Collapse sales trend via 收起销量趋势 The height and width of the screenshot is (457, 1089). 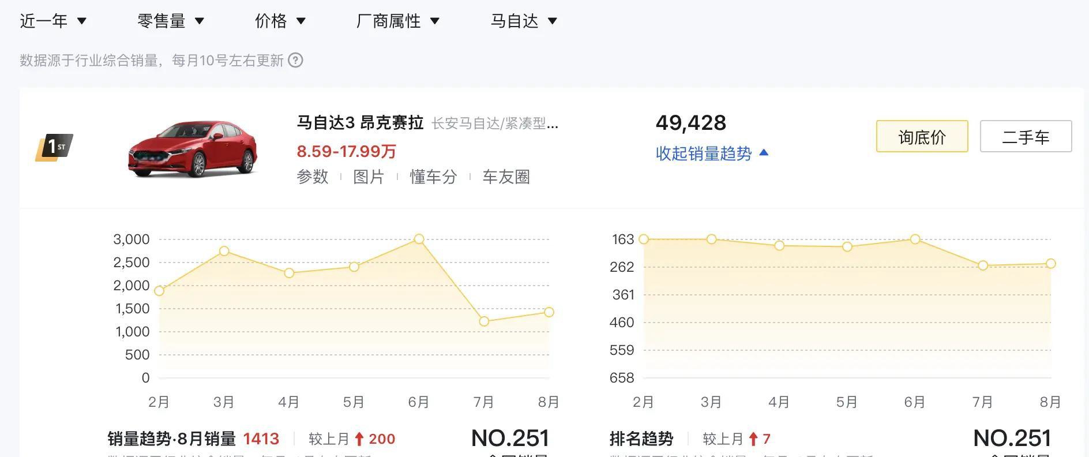704,153
